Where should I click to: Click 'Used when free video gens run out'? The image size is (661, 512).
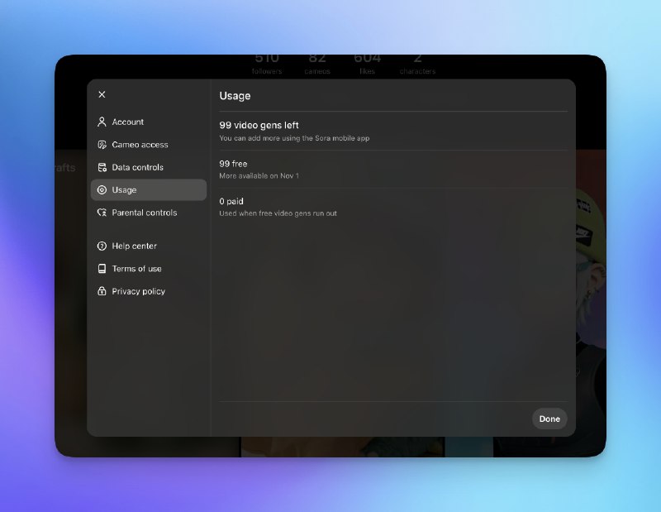pos(278,213)
